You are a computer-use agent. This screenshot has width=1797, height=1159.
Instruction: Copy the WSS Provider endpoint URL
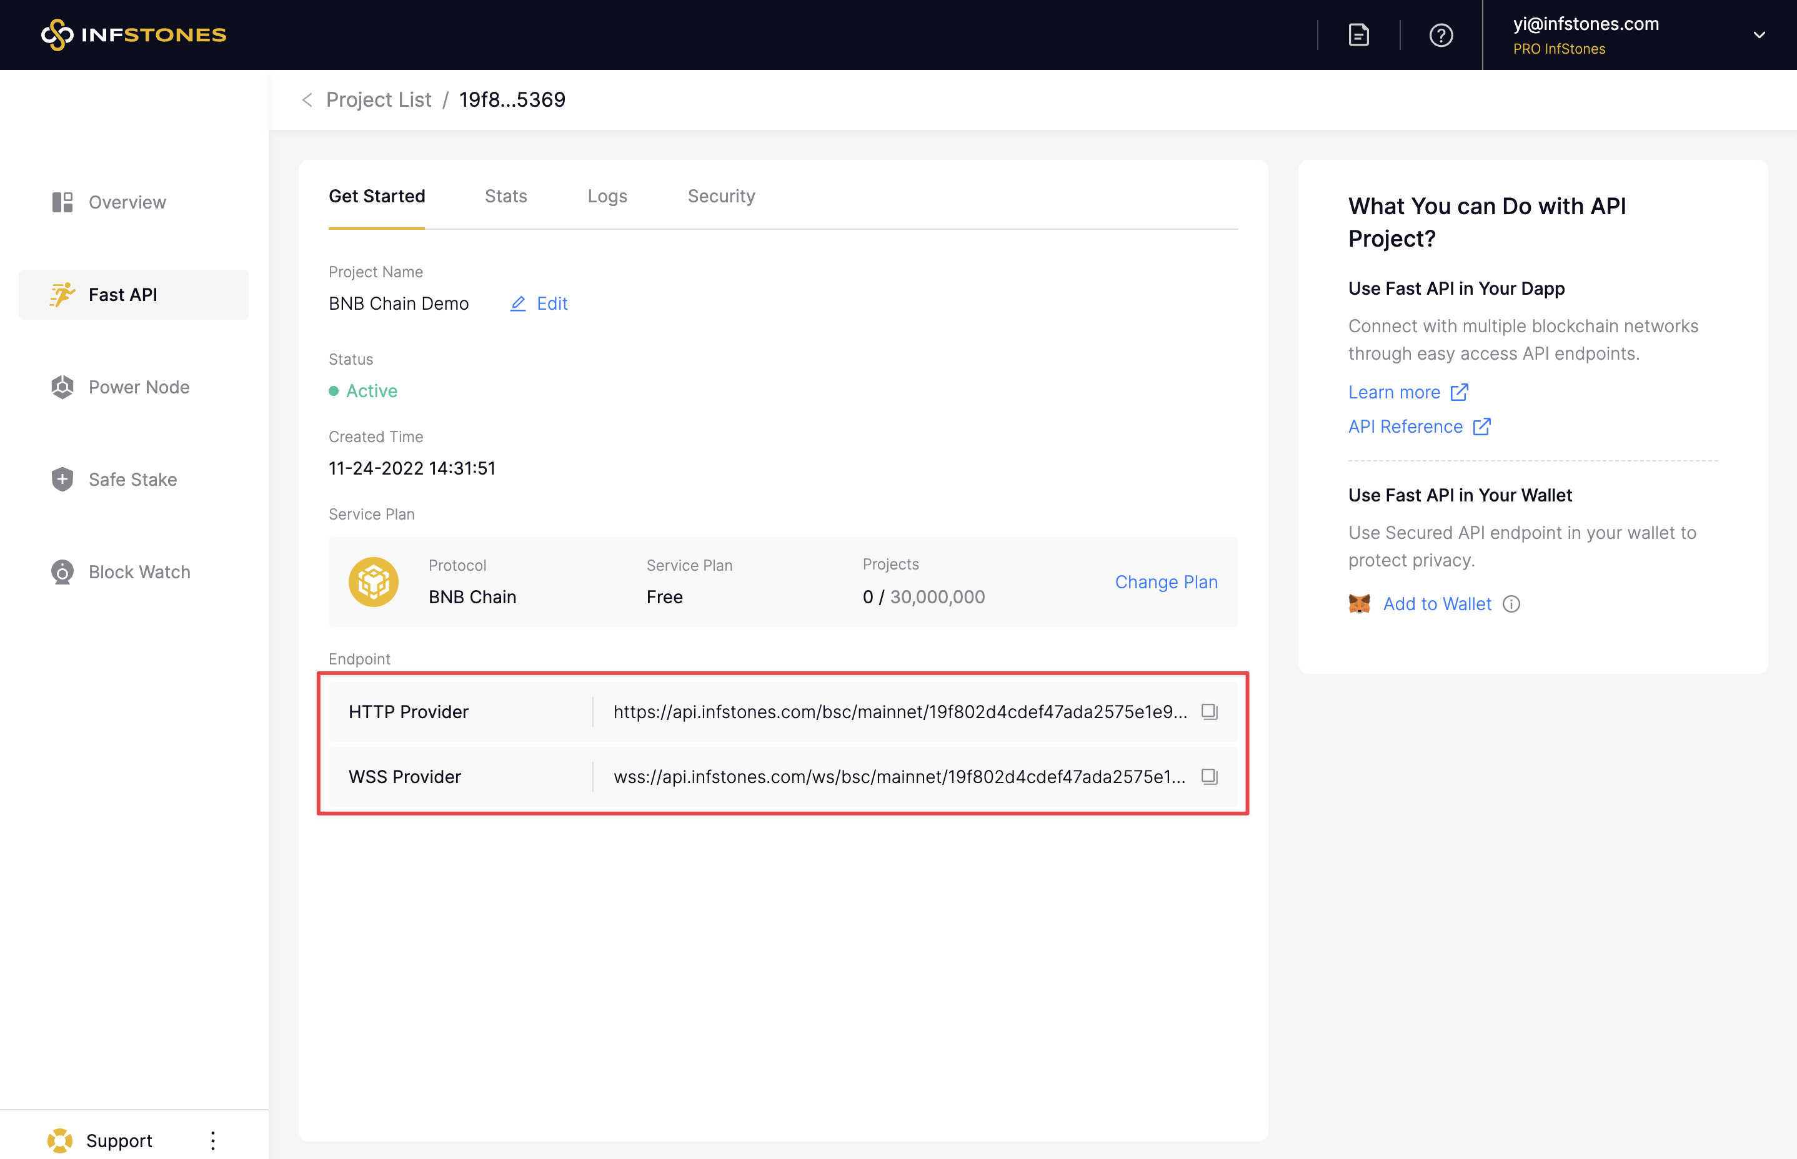click(1209, 776)
